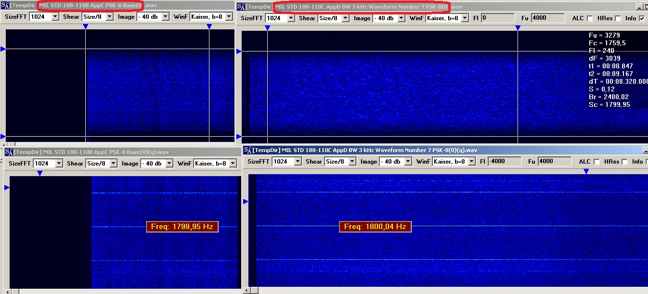This screenshot has width=648, height=294.
Task: Click the time marker triangle in the bottom-right window
Action: (586, 171)
